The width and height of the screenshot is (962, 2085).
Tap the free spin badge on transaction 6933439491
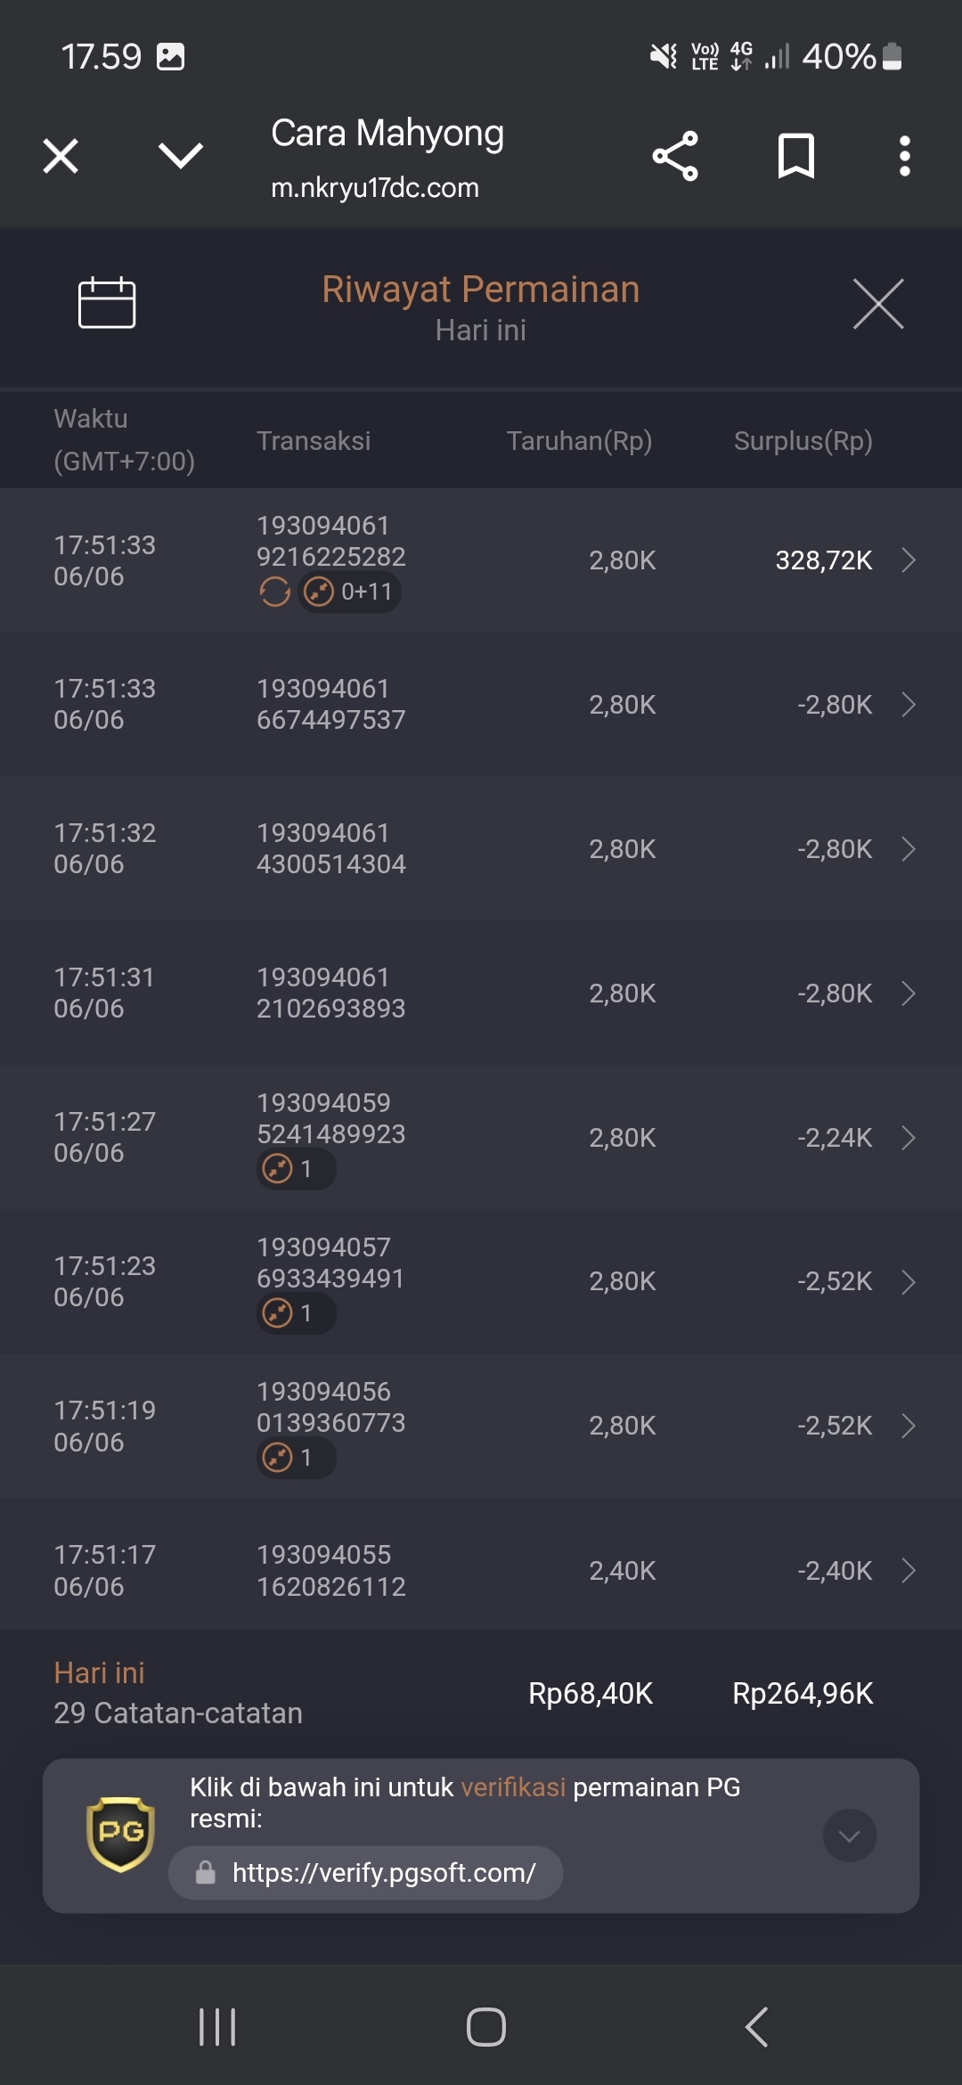296,1313
